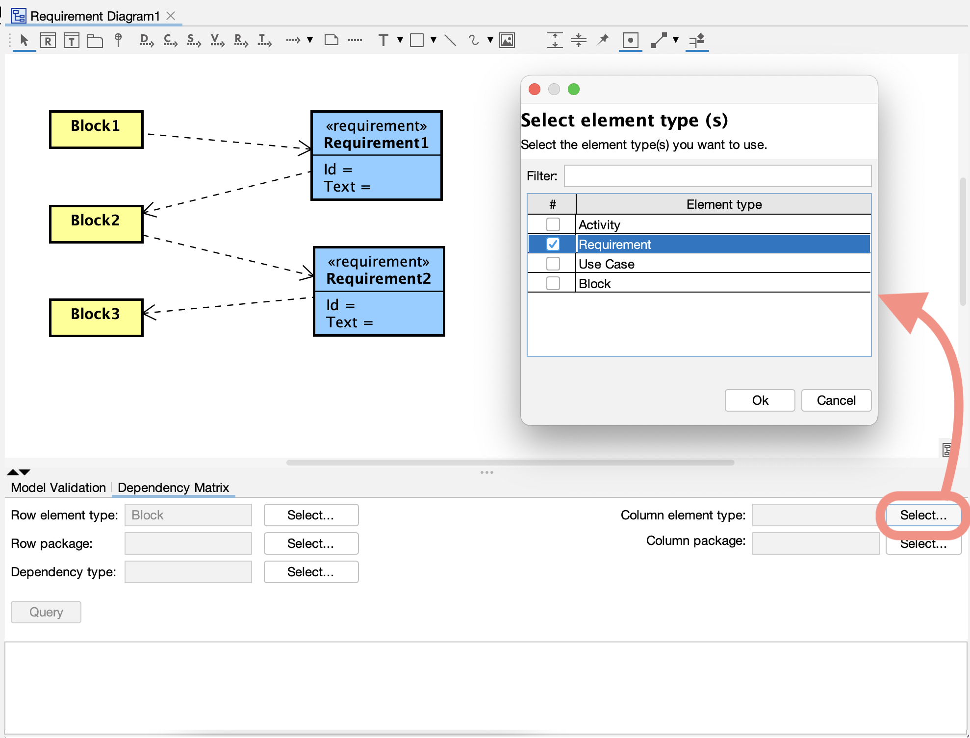Select the Satisfy dependency tool
The width and height of the screenshot is (970, 738).
[193, 41]
